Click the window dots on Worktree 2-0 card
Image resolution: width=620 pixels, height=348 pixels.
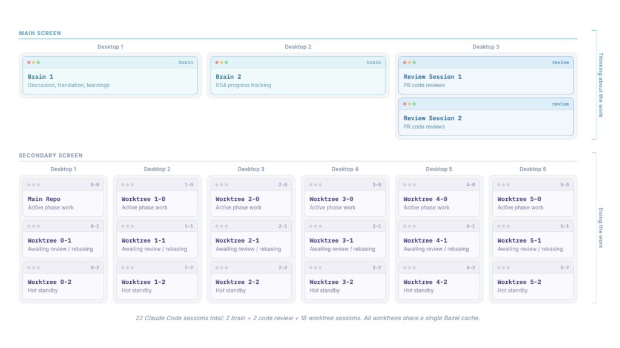click(222, 185)
